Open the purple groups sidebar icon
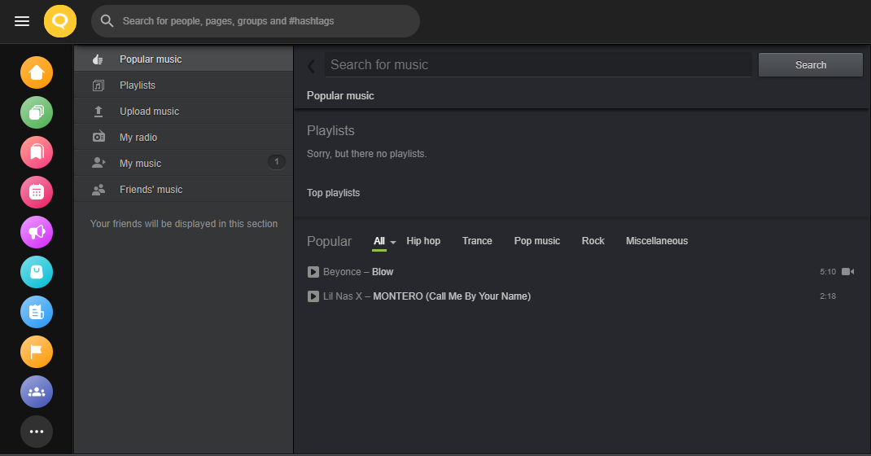This screenshot has width=871, height=456. tap(37, 392)
